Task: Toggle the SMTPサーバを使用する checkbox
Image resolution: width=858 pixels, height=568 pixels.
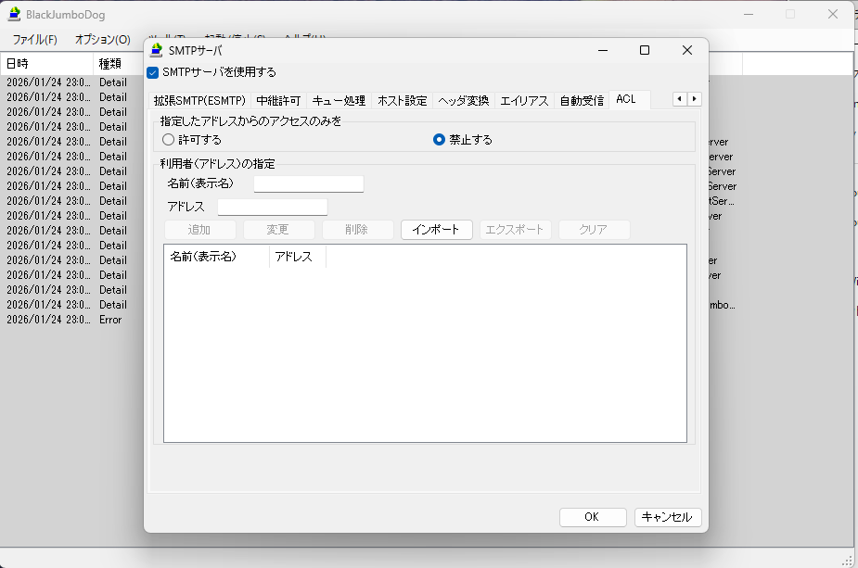Action: [153, 72]
